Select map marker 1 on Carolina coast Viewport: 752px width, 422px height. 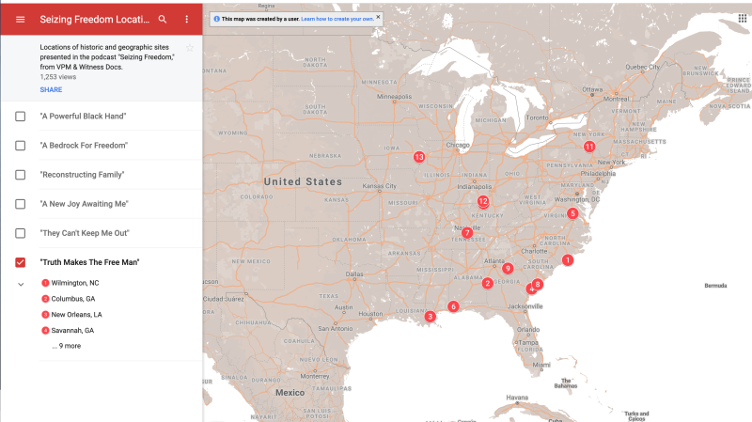click(568, 260)
